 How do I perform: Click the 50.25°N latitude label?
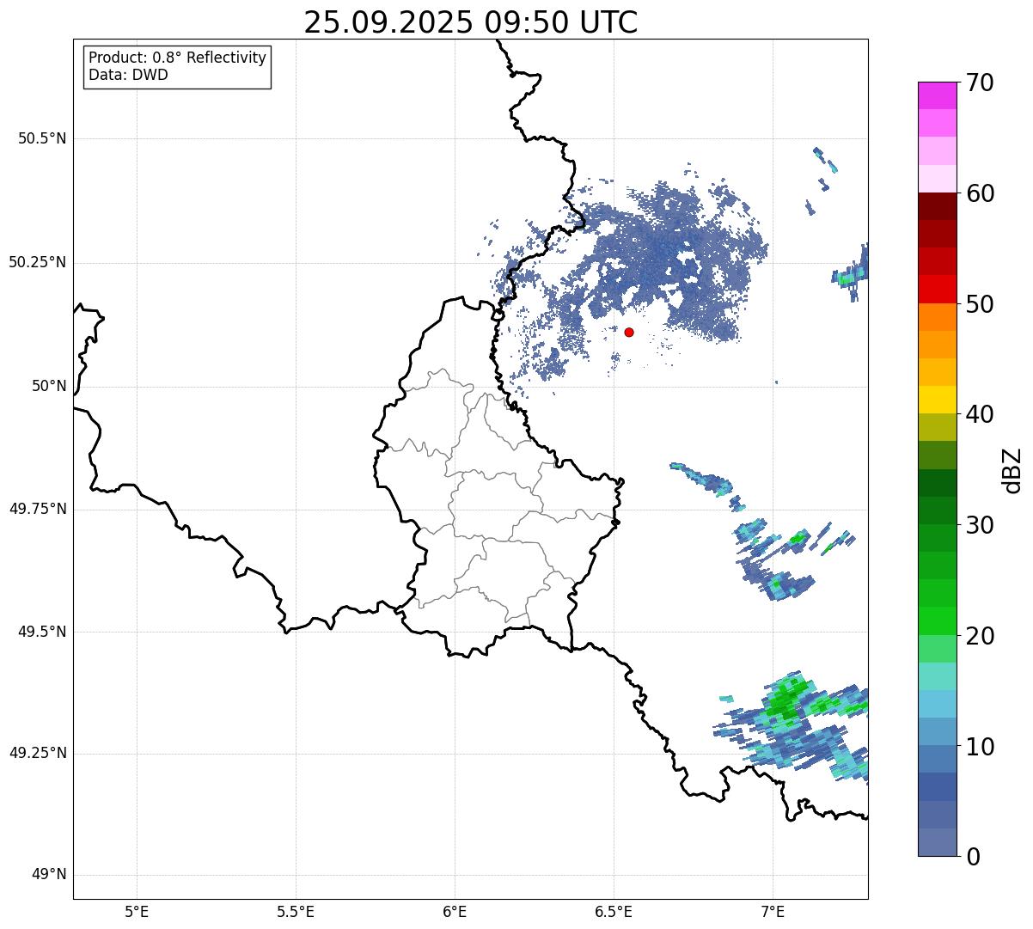coord(38,262)
